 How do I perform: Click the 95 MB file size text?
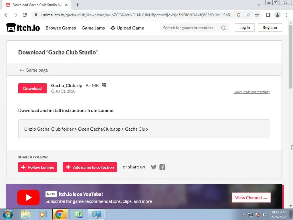point(92,85)
